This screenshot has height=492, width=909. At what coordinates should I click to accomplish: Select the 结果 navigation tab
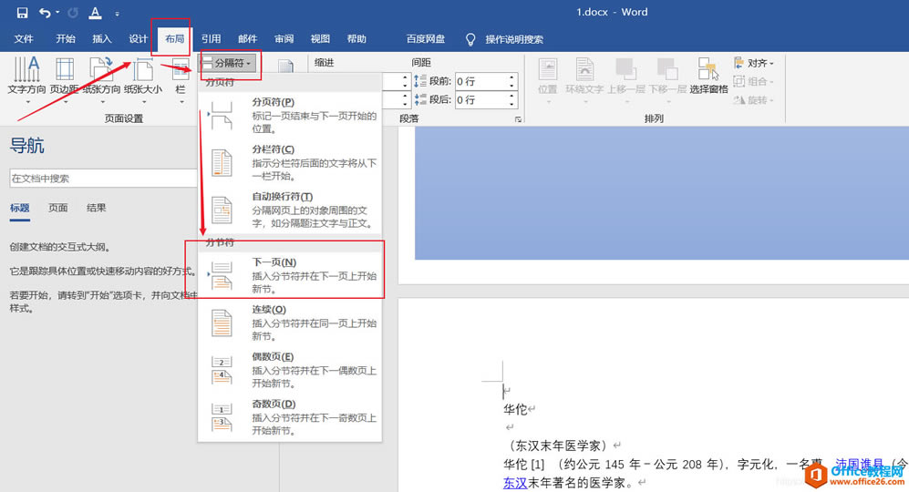(x=97, y=208)
